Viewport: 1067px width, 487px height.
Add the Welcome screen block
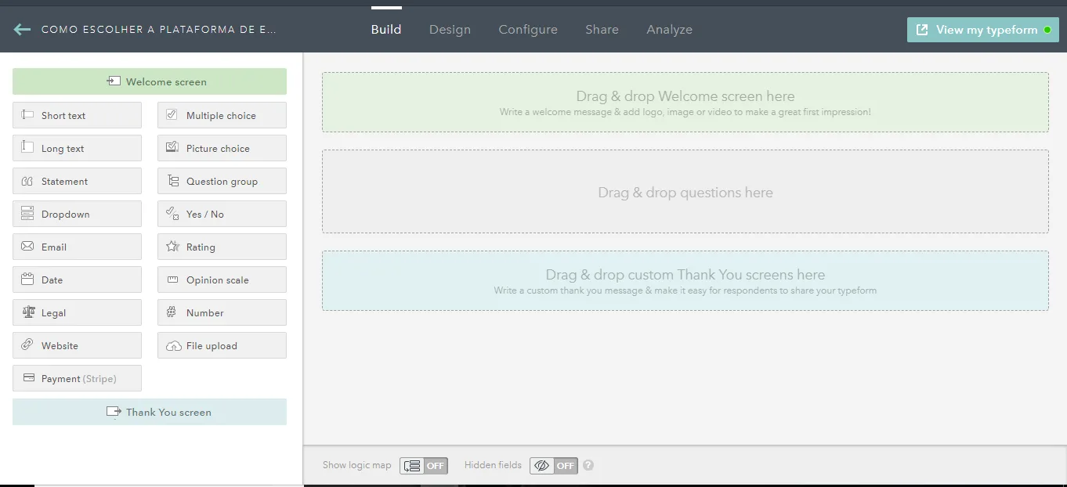pyautogui.click(x=150, y=81)
